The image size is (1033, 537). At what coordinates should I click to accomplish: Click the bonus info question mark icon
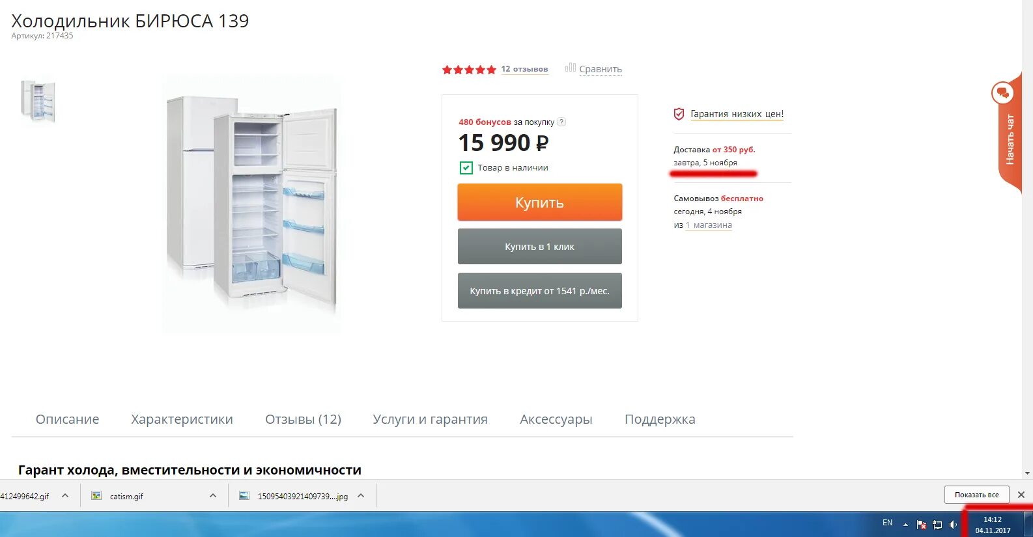(561, 122)
